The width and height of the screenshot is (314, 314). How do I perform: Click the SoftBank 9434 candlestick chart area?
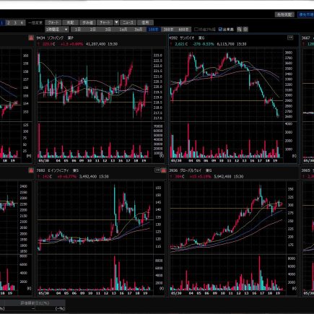(x=95, y=84)
